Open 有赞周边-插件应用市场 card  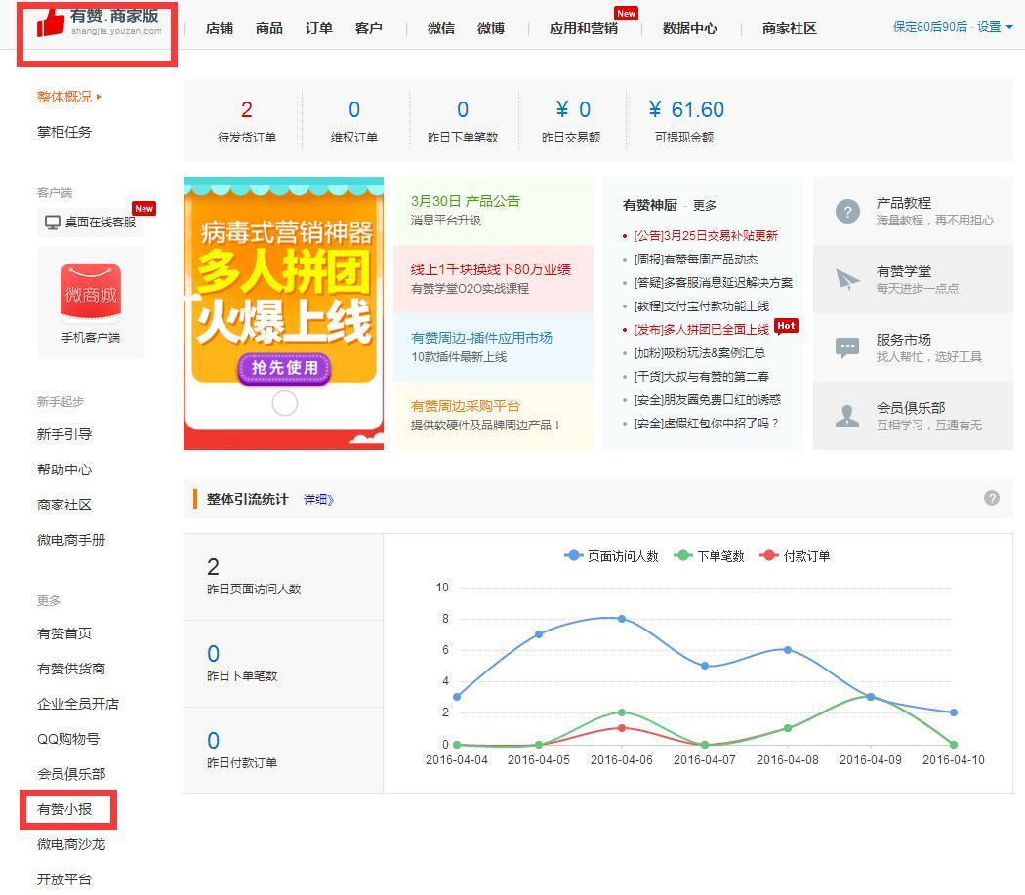pos(494,347)
